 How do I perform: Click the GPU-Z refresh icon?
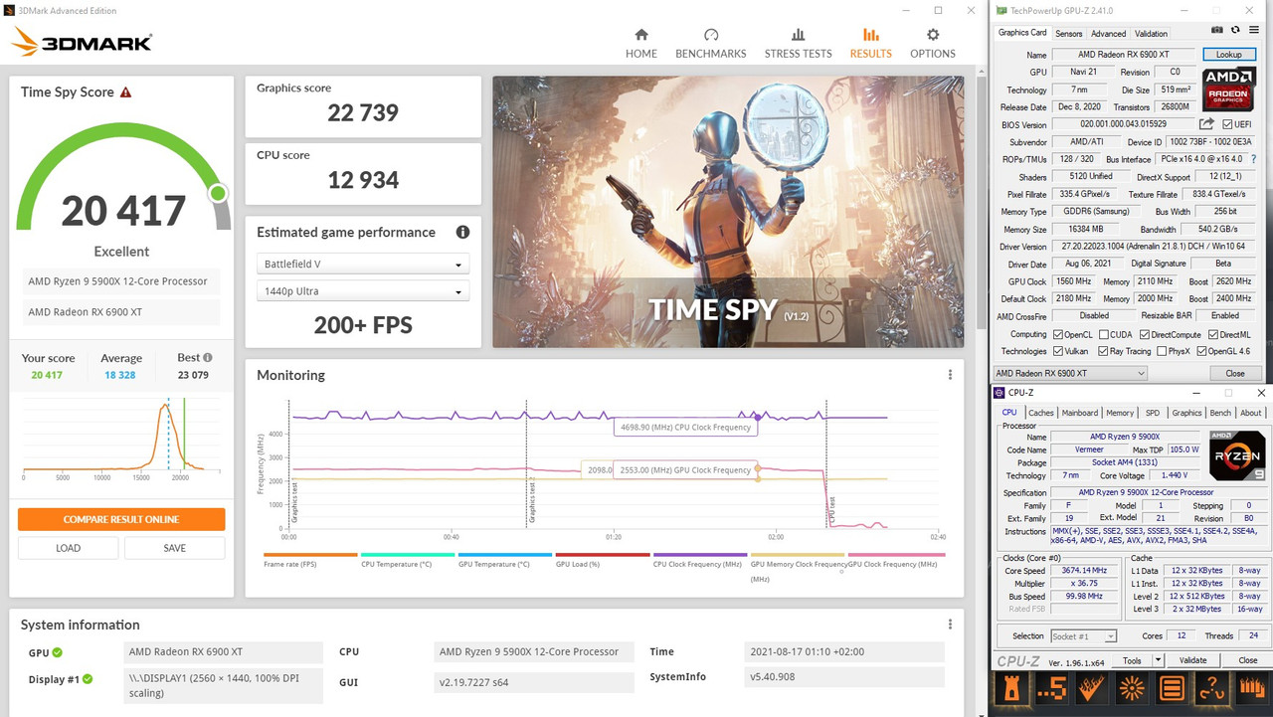[x=1236, y=32]
